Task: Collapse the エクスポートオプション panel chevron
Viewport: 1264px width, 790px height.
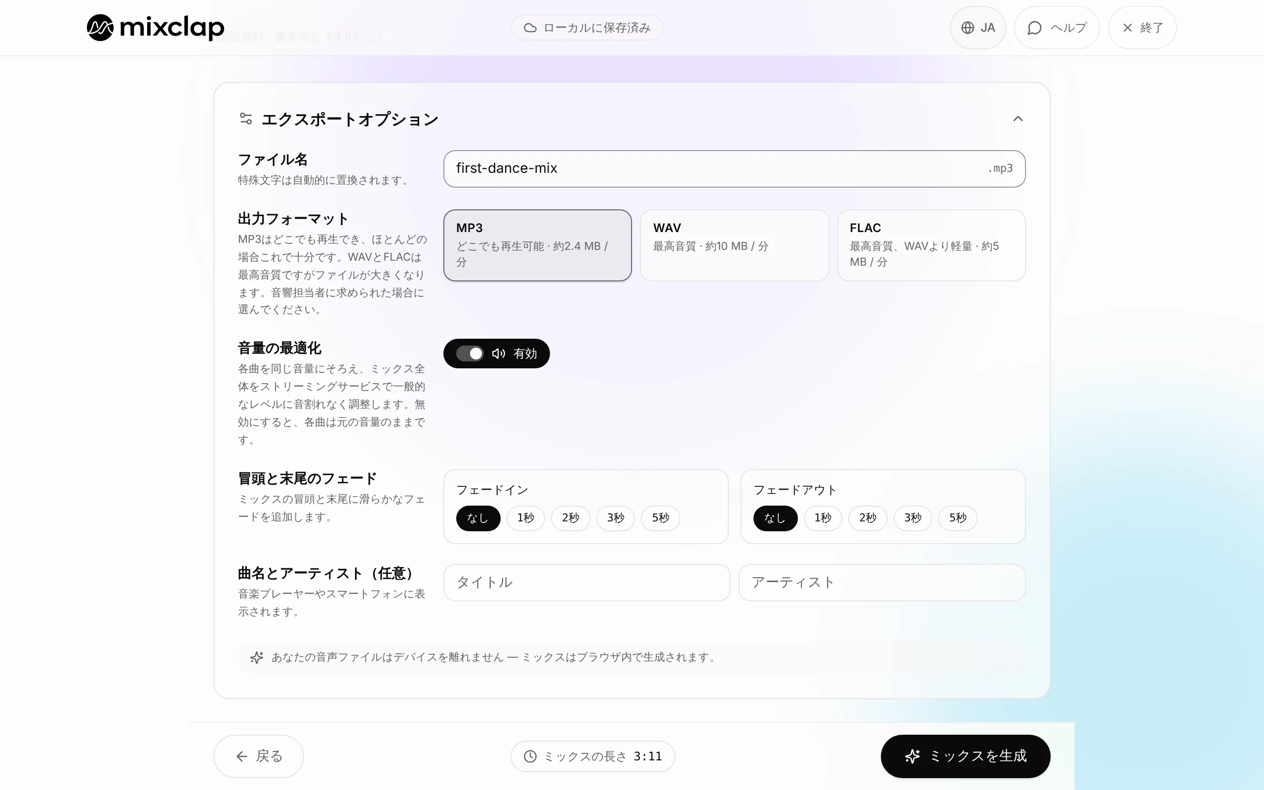Action: point(1018,119)
